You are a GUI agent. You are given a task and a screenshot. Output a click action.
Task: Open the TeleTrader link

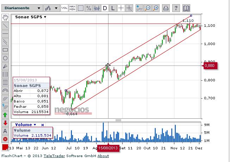[54, 156]
